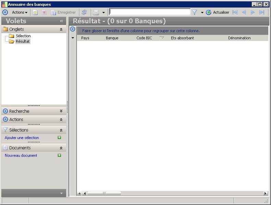Click the green plus next to Ajouter une sélection
271x205 pixels.
pyautogui.click(x=59, y=137)
